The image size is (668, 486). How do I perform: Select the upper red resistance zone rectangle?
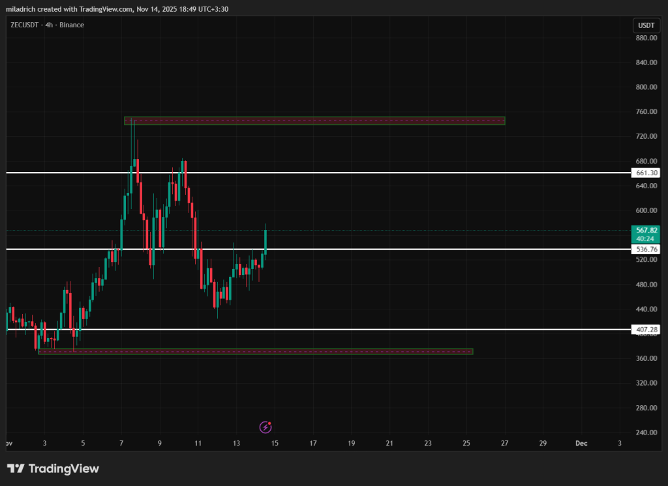click(x=314, y=121)
